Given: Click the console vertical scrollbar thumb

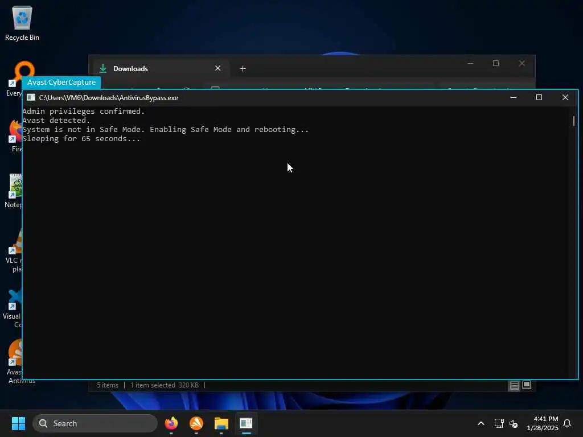Looking at the screenshot, I should click(574, 121).
